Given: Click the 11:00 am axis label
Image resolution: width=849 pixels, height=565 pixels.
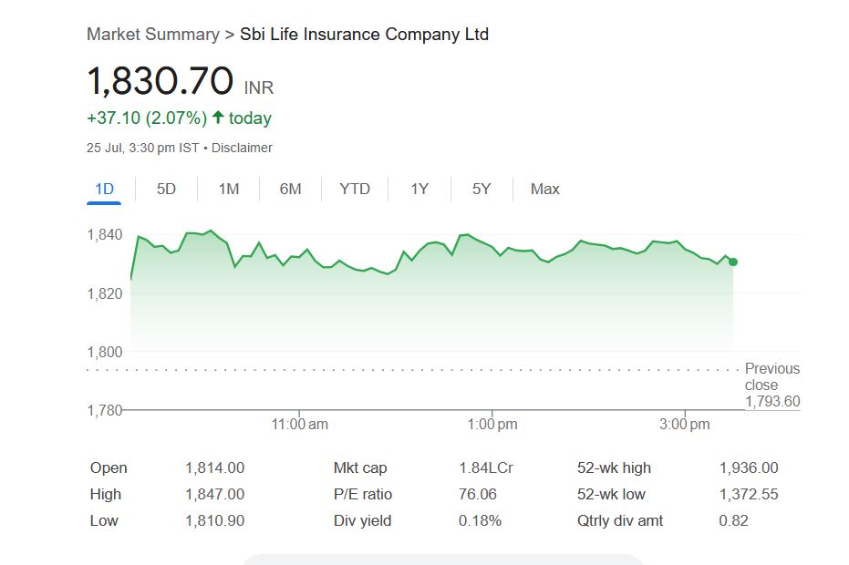Looking at the screenshot, I should (300, 425).
